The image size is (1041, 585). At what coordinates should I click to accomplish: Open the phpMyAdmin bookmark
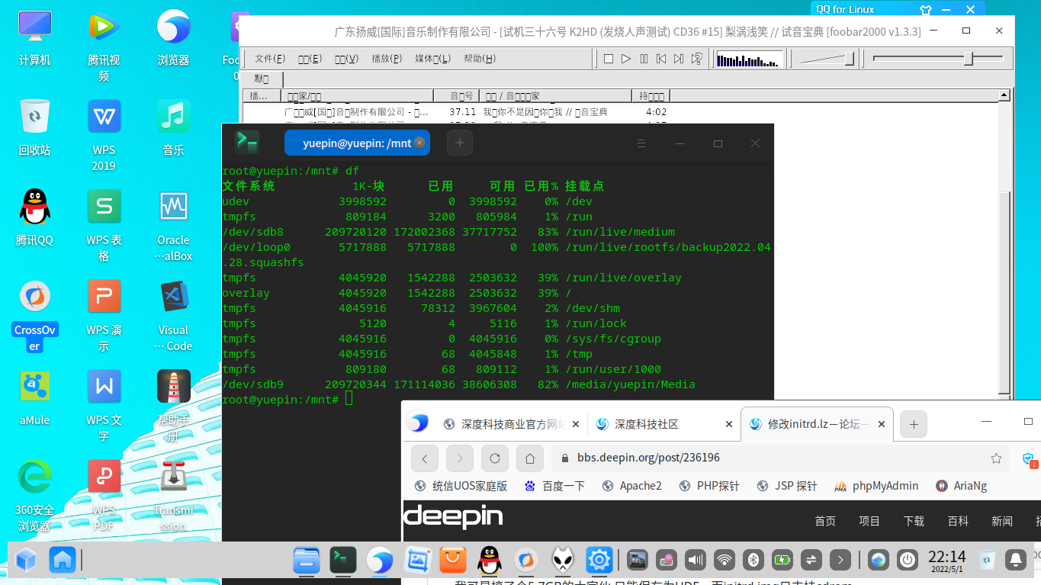876,486
